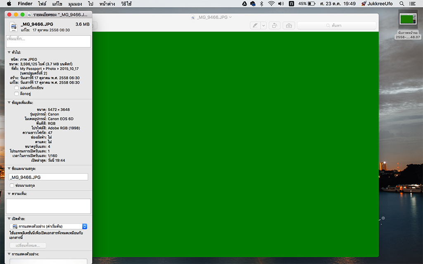Click the battery status indicator
The image size is (423, 264).
(x=307, y=3)
